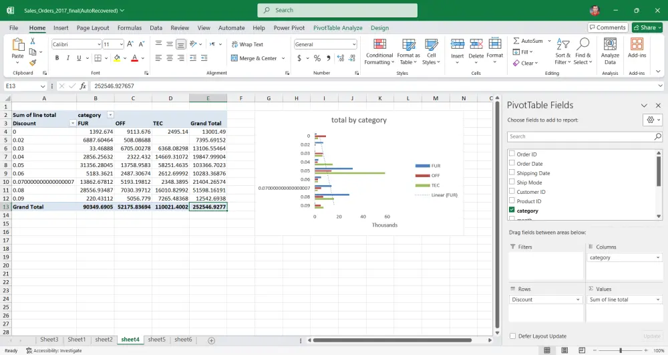Open the Design ribbon tab
Screen dimensions: 668x355
pos(379,27)
